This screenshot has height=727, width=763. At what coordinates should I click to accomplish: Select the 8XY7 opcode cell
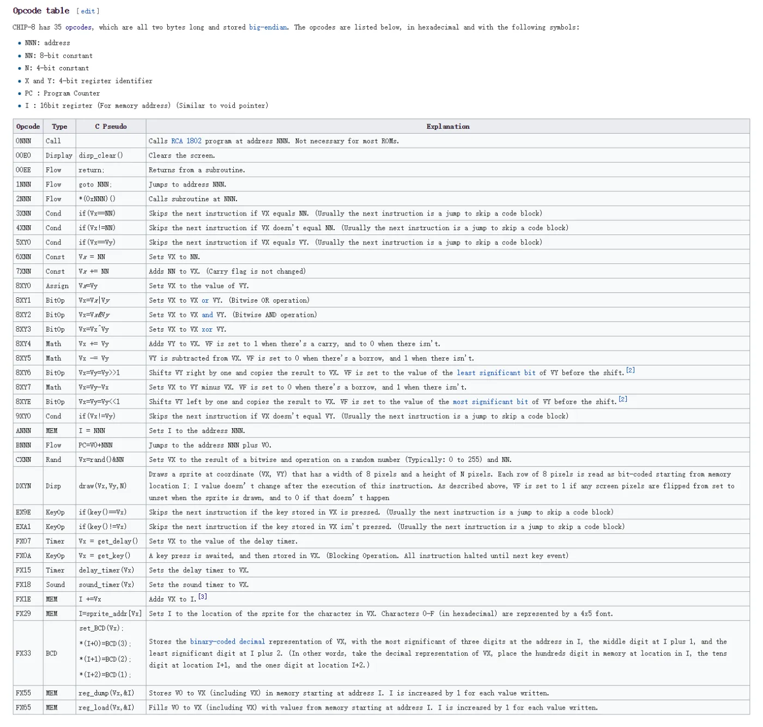[28, 387]
